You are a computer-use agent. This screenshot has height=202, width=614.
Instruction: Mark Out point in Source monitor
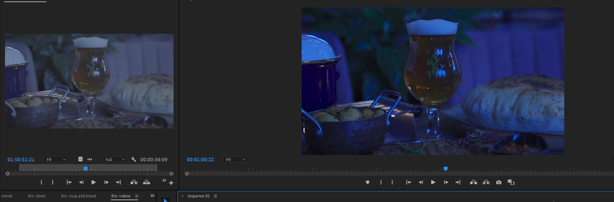coord(53,182)
